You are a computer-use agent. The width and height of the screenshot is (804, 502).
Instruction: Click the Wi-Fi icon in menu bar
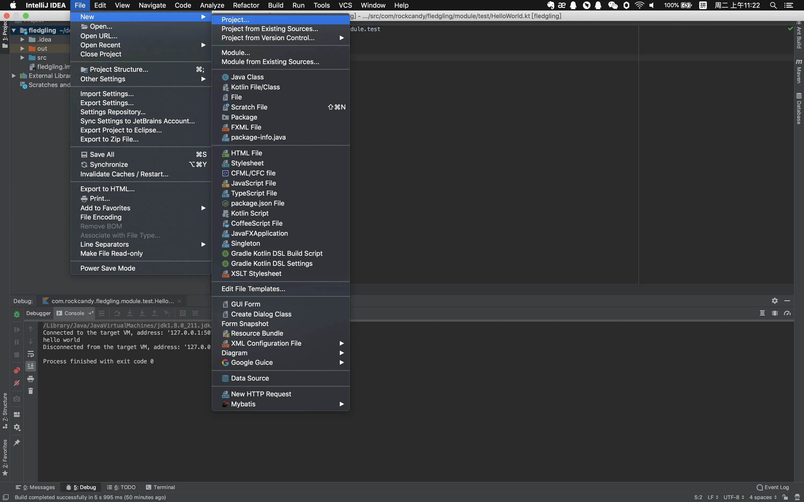pyautogui.click(x=639, y=5)
